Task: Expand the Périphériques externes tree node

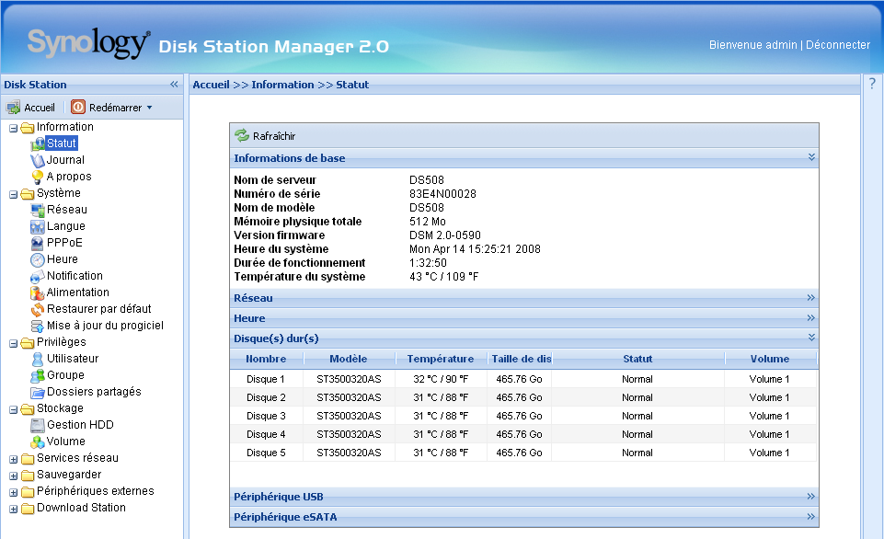Action: coord(13,493)
